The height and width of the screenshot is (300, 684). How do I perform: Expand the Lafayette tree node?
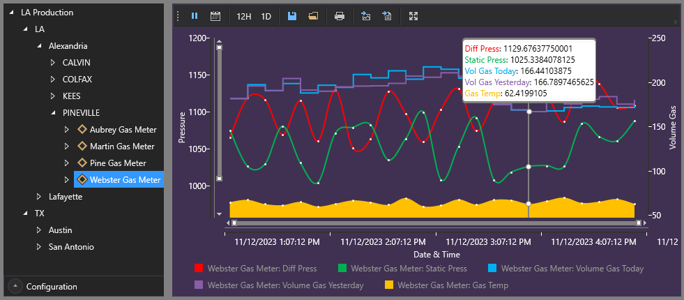(39, 197)
